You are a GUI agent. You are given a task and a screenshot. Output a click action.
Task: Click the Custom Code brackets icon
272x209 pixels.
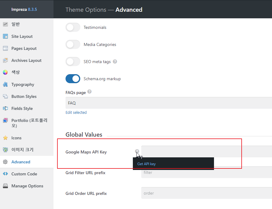(x=5, y=174)
